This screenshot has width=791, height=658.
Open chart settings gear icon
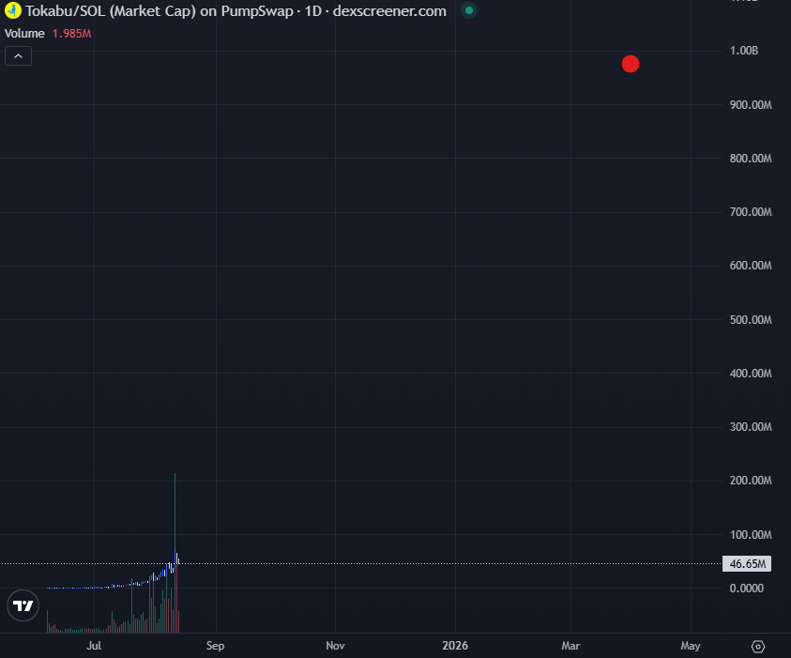[758, 647]
